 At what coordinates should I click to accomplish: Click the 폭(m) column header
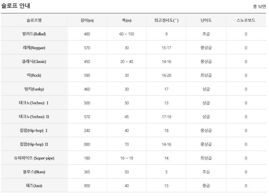pos(127,20)
